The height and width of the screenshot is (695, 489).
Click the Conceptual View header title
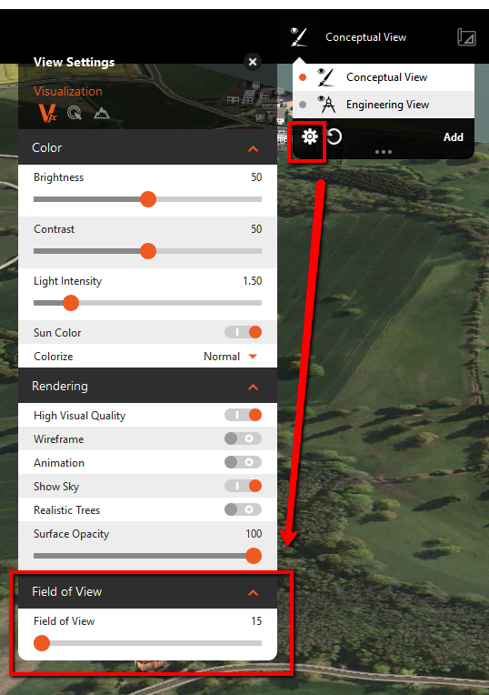point(366,37)
